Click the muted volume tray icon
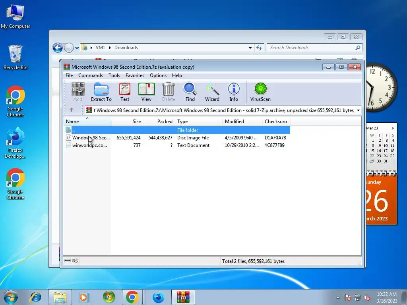The width and height of the screenshot is (407, 305). pyautogui.click(x=367, y=298)
